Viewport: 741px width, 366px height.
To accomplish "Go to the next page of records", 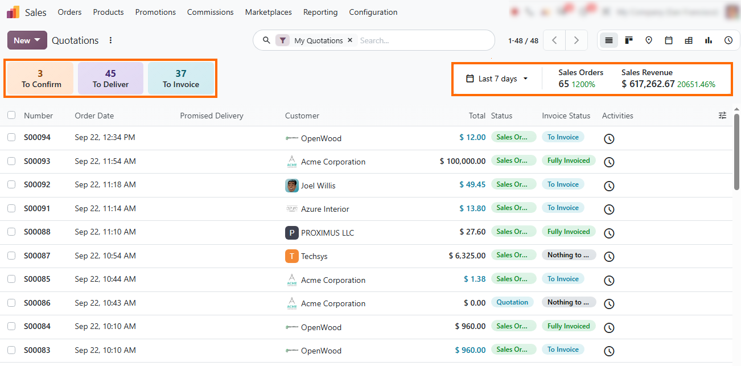I will tap(577, 40).
